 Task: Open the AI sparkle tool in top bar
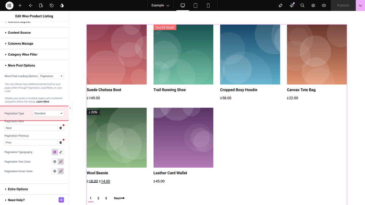30,5
